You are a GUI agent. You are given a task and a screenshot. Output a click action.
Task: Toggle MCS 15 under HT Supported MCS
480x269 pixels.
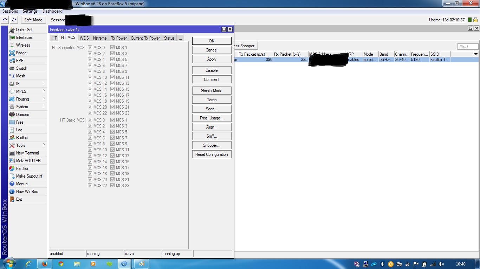(112, 89)
